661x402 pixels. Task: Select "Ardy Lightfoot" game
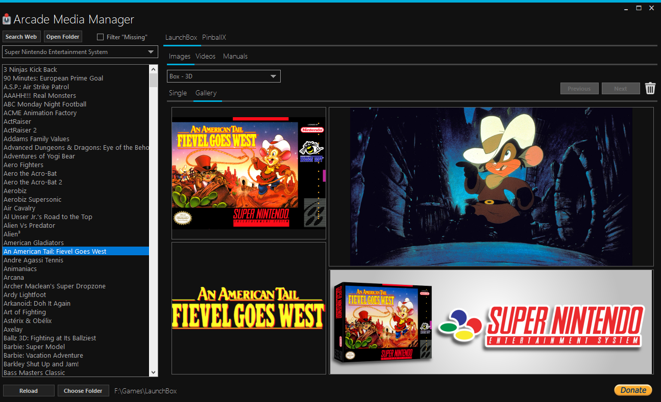[76, 294]
